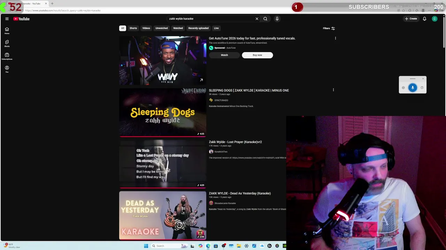
Task: Open Microsoft Edge from the taskbar
Action: [x=208, y=246]
